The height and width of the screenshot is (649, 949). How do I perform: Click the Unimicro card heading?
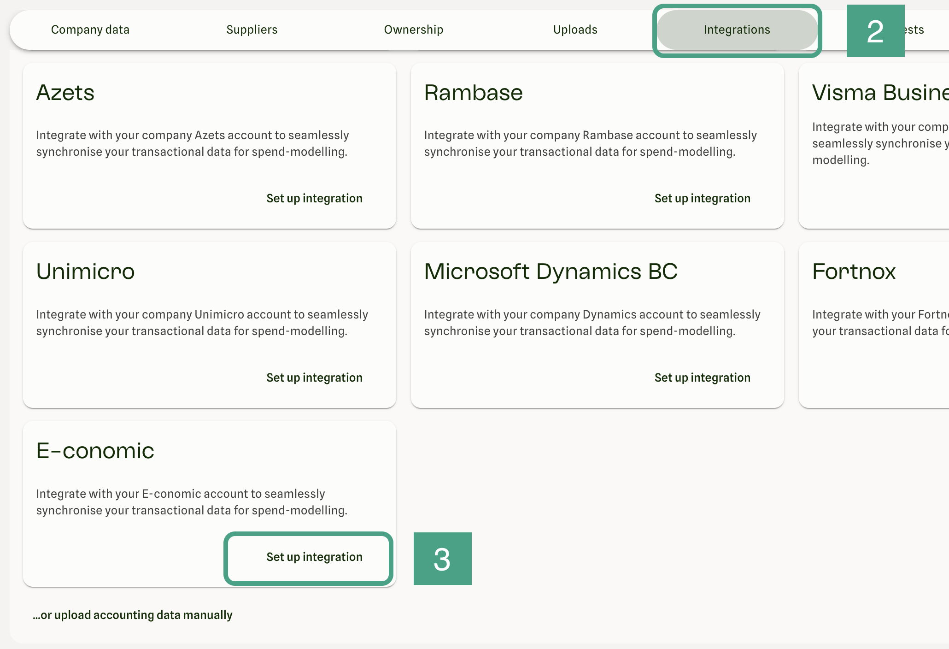click(85, 271)
